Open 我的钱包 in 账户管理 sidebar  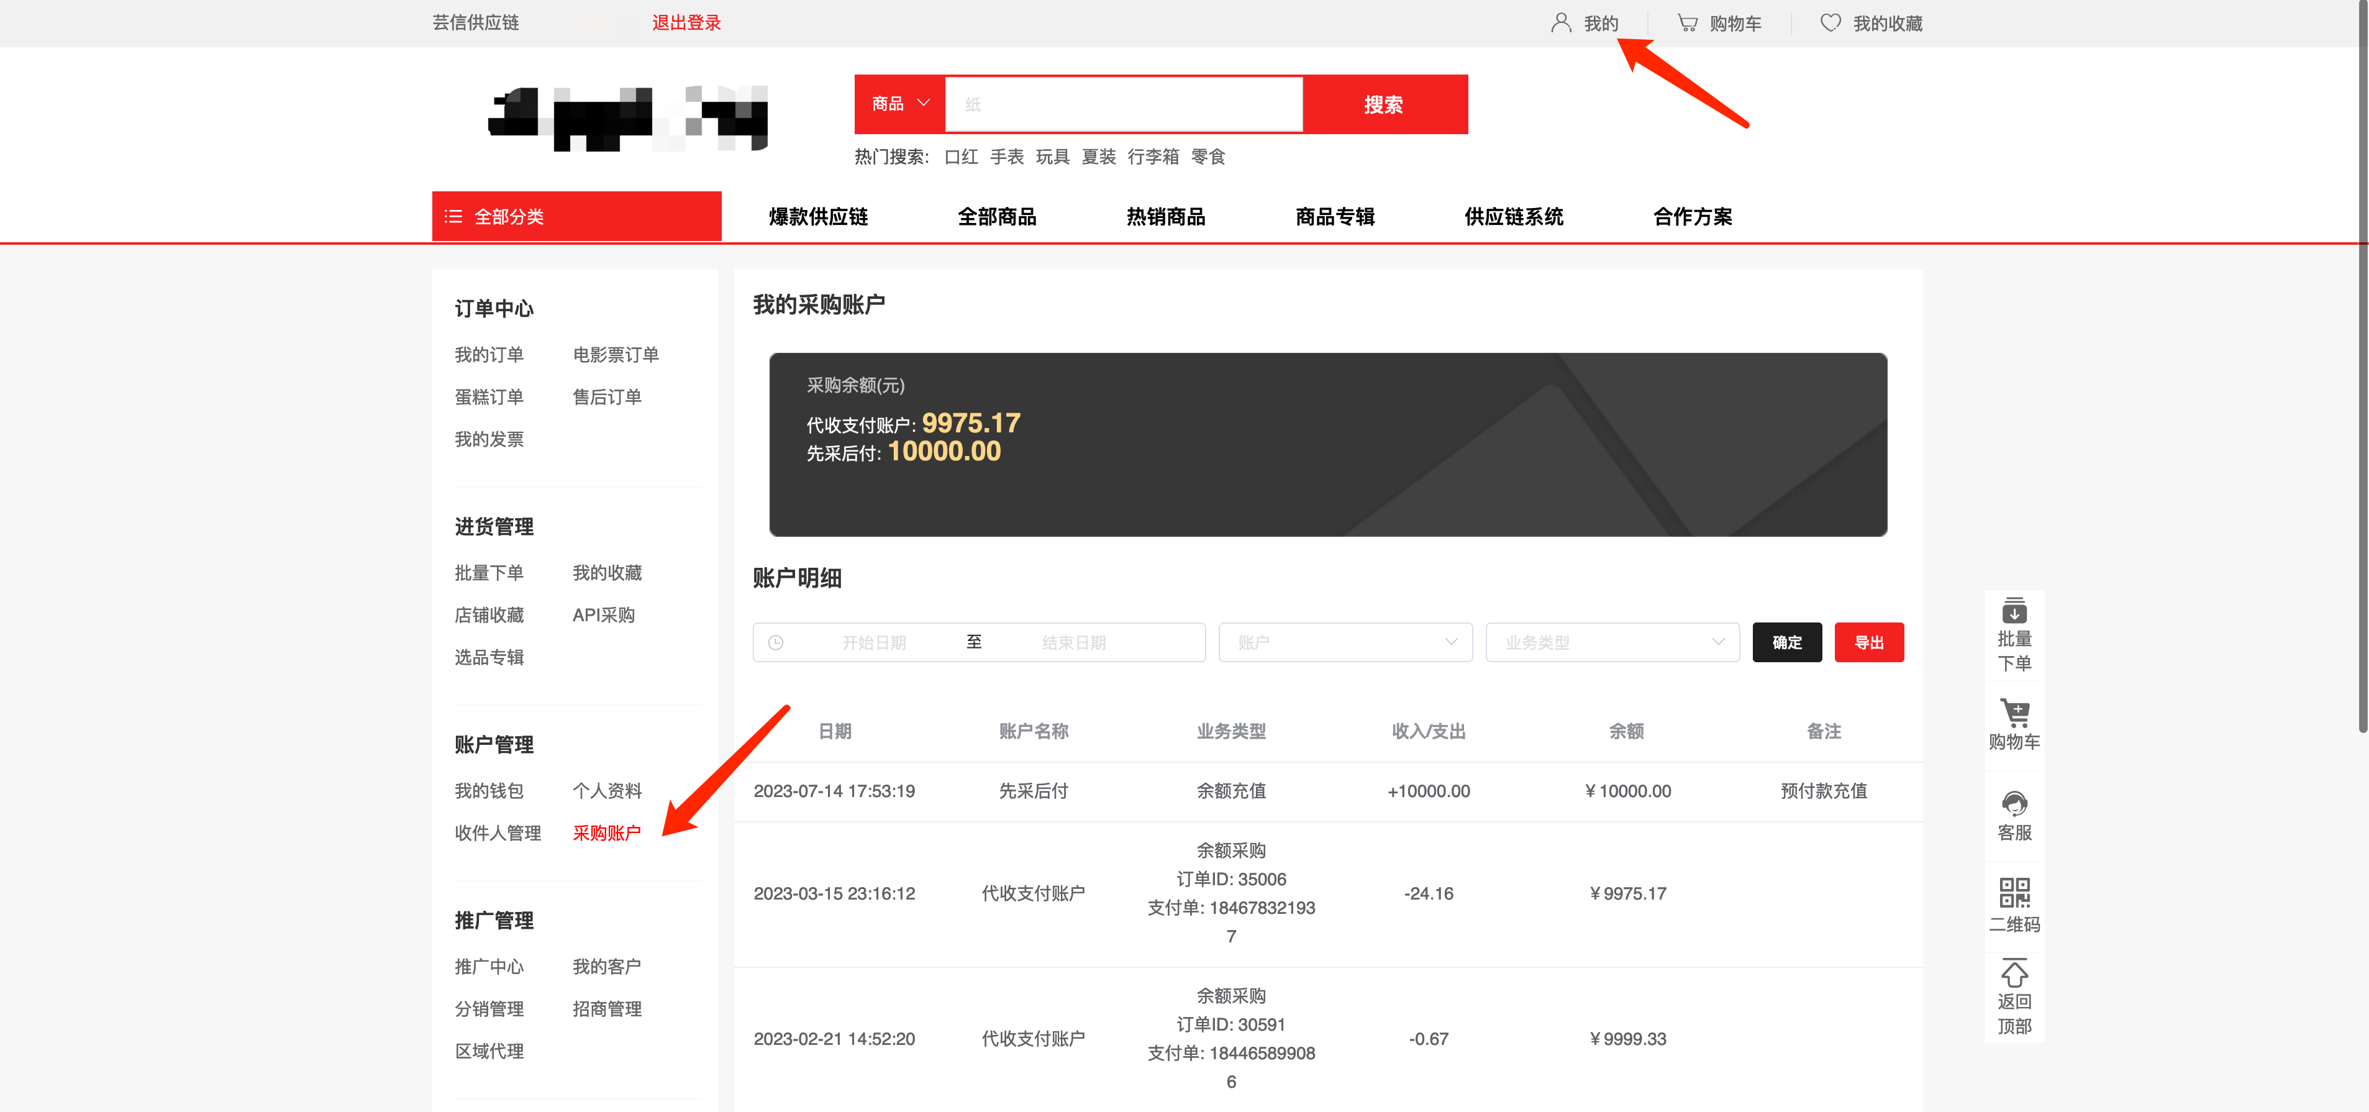click(x=488, y=791)
